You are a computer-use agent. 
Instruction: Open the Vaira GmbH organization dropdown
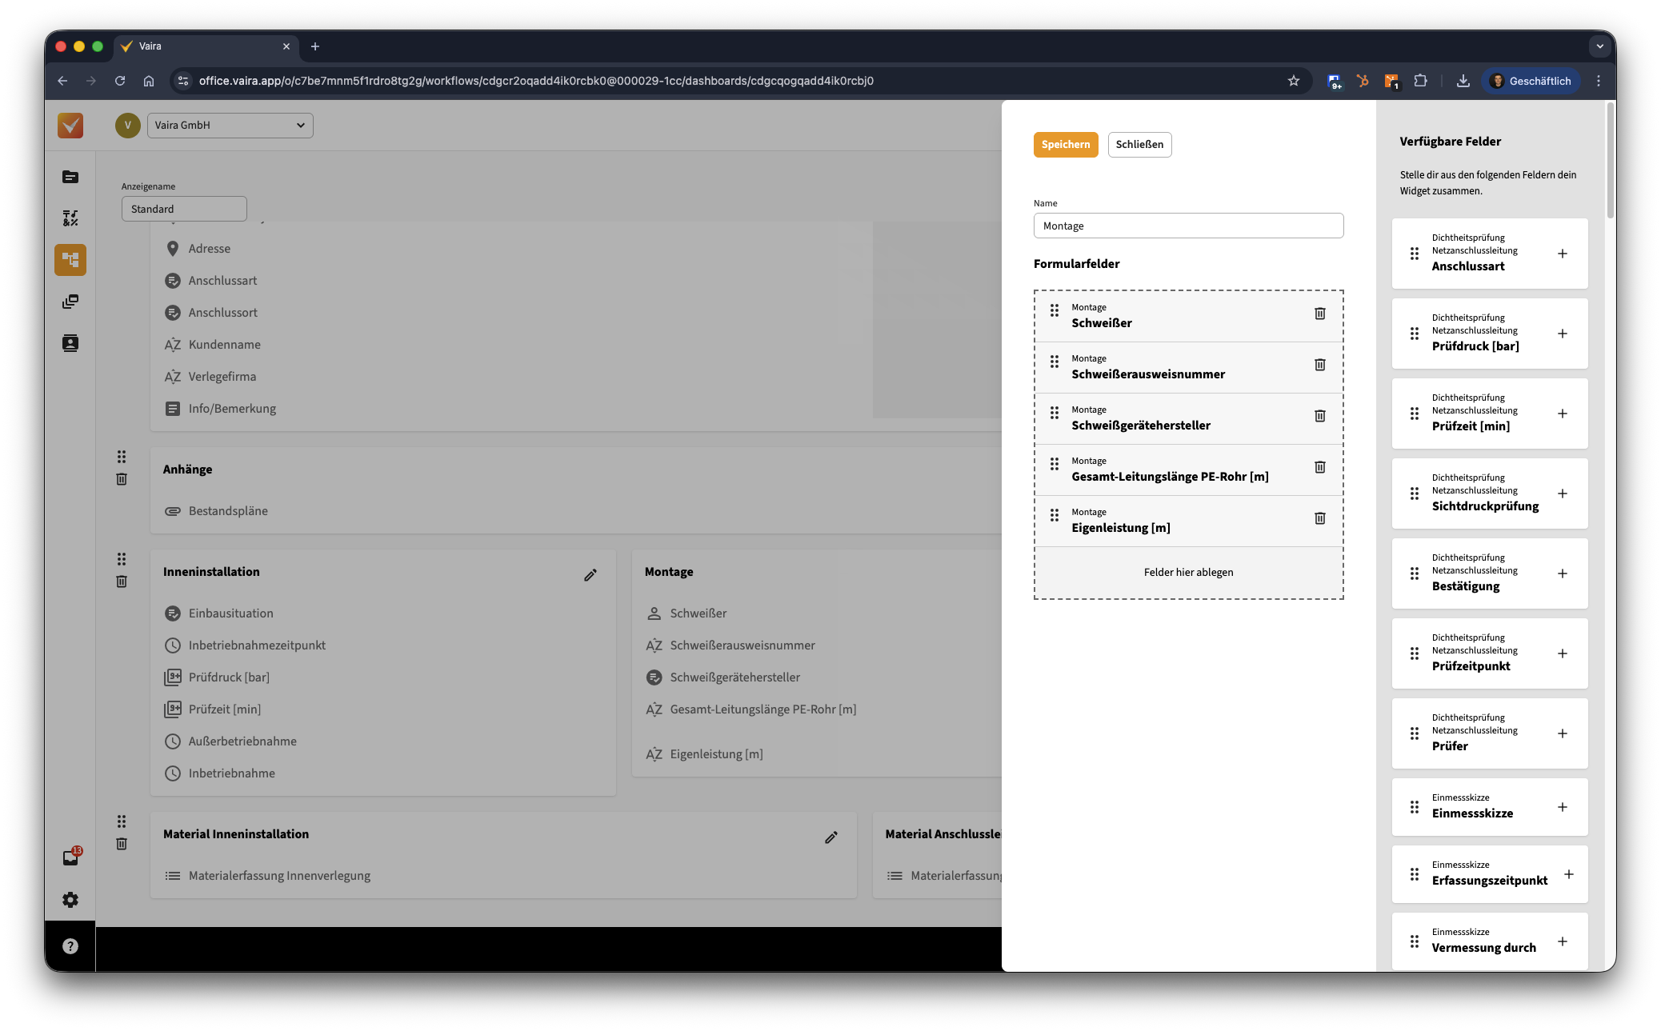pyautogui.click(x=230, y=126)
